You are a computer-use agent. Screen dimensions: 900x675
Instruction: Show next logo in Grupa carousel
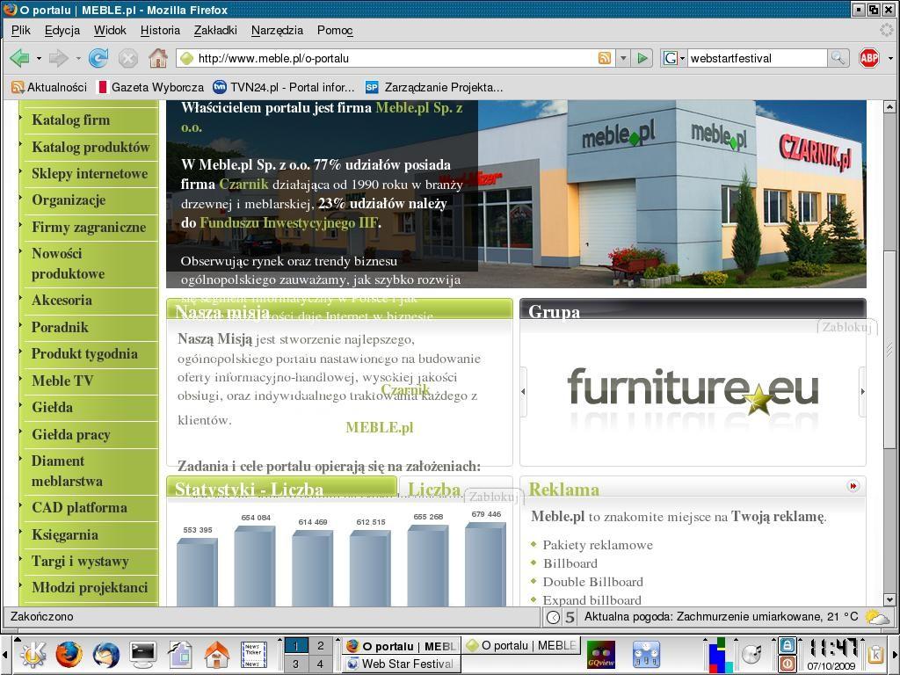pos(862,391)
